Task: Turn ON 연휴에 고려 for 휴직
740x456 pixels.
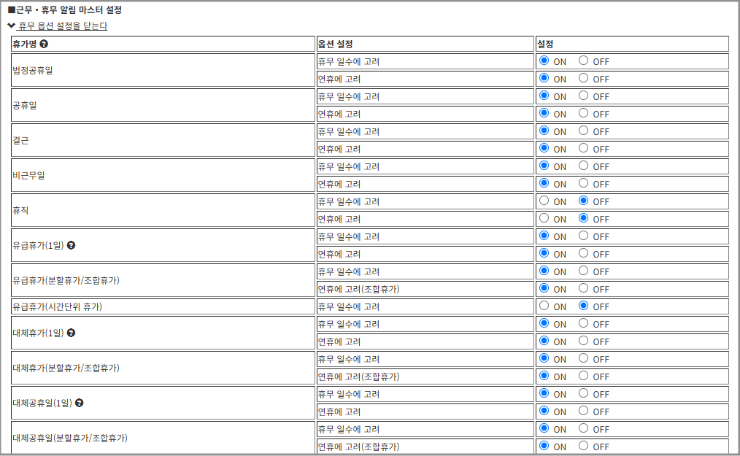Action: pos(544,218)
